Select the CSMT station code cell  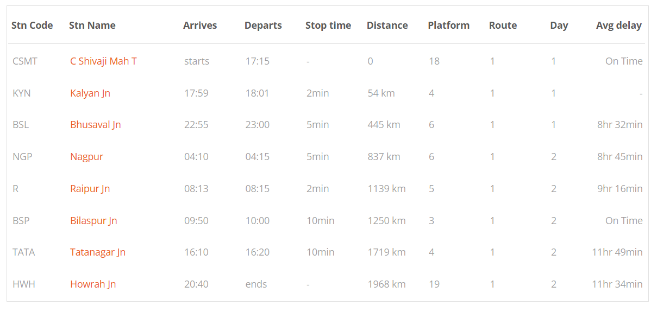coord(25,61)
